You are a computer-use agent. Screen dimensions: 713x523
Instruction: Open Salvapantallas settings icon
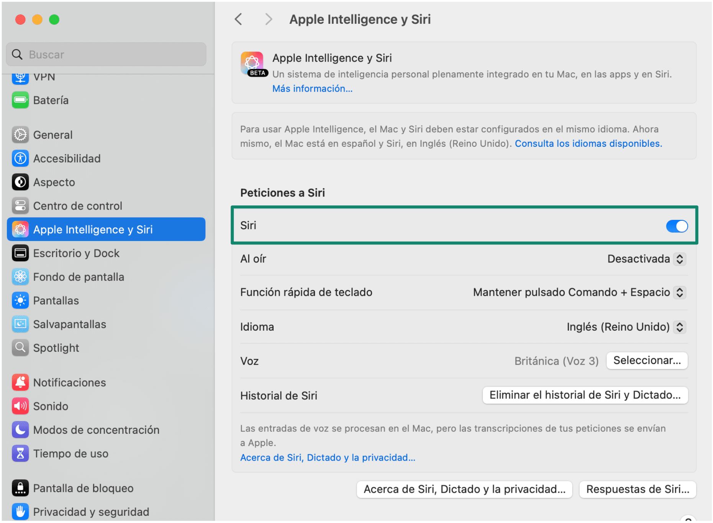click(x=20, y=324)
